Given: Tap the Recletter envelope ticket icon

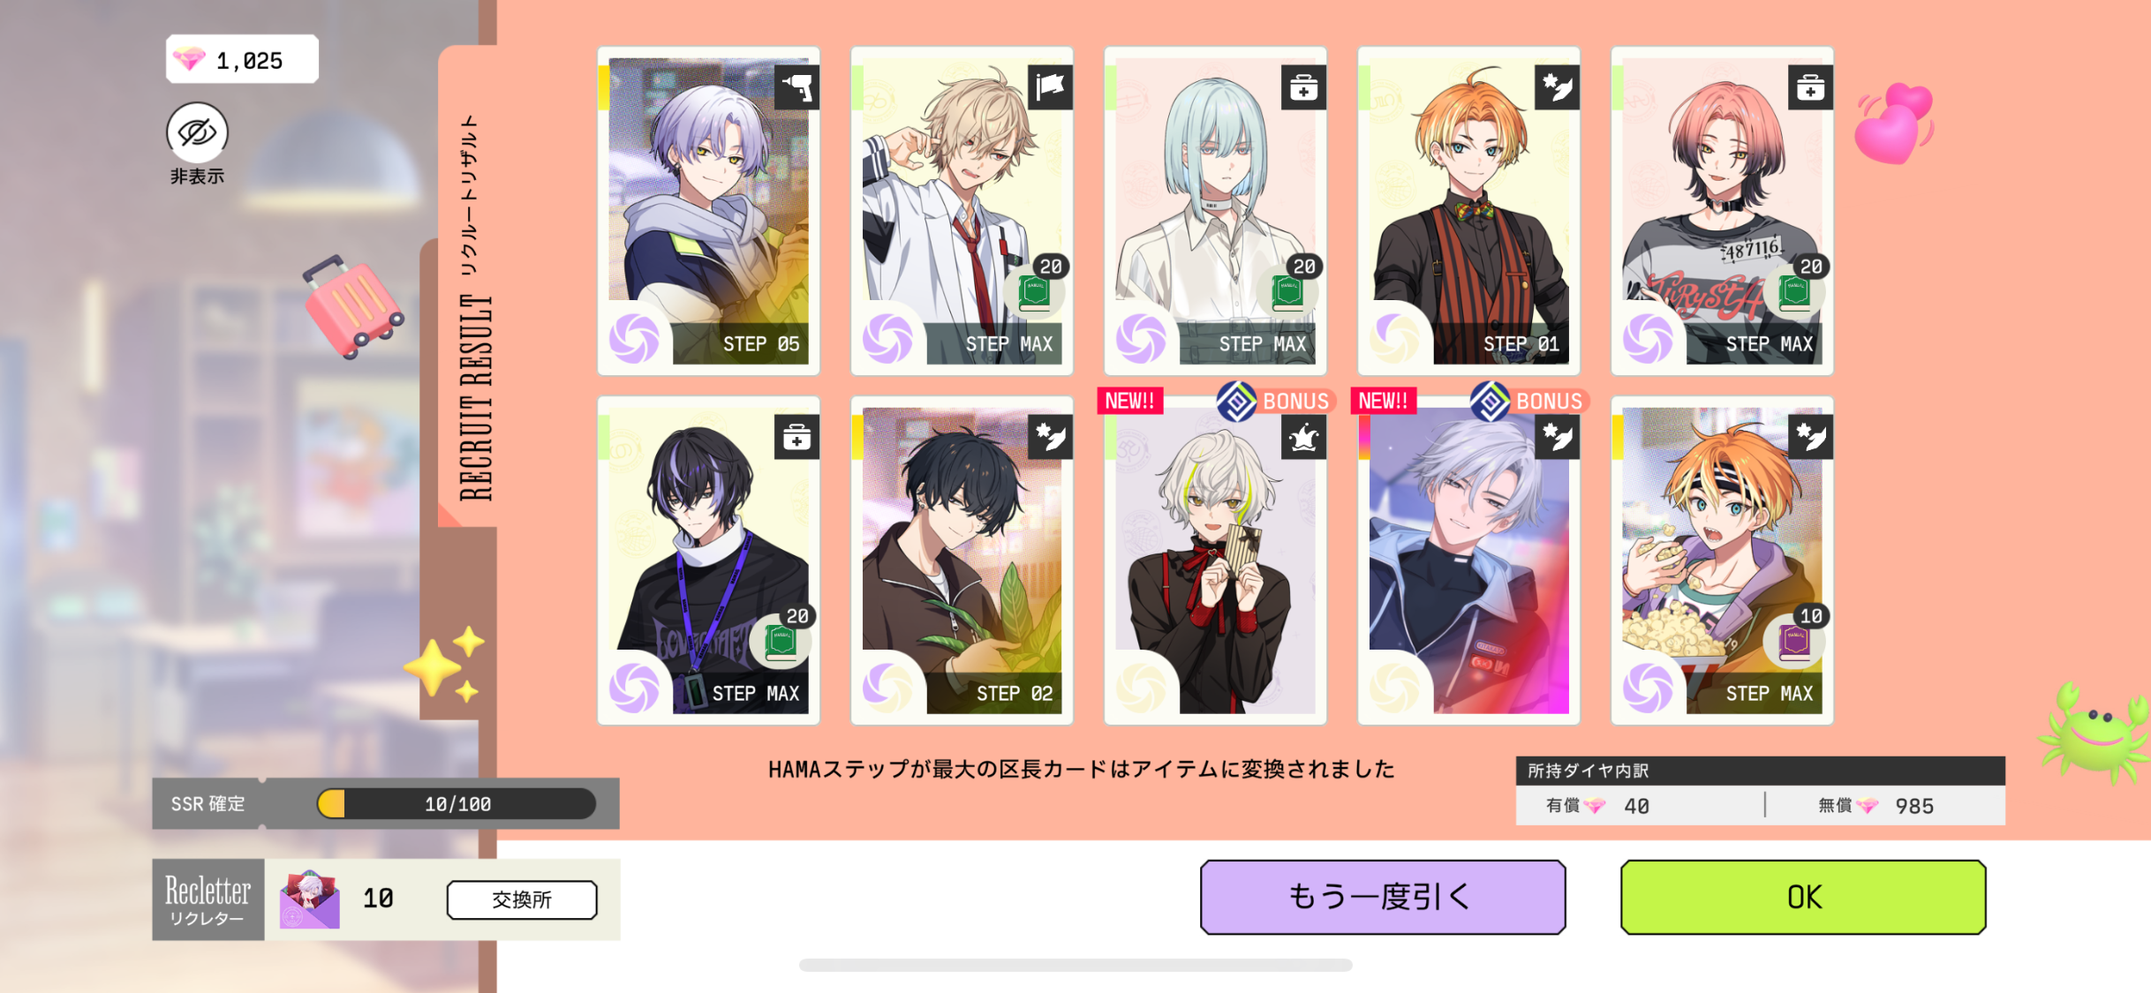Looking at the screenshot, I should (310, 899).
